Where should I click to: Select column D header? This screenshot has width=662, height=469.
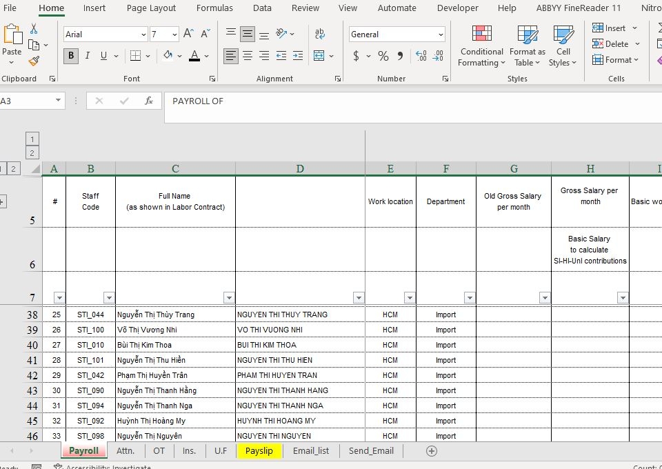click(x=300, y=169)
